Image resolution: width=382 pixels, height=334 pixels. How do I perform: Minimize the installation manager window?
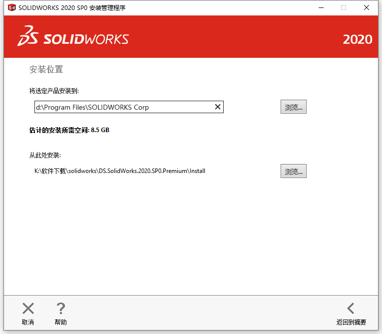pyautogui.click(x=321, y=8)
